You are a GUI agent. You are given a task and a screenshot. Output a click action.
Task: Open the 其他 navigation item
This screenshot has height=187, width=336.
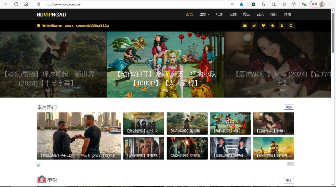(x=287, y=14)
